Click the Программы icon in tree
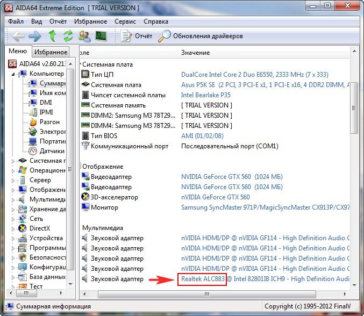This screenshot has width=364, height=316. coord(22,248)
